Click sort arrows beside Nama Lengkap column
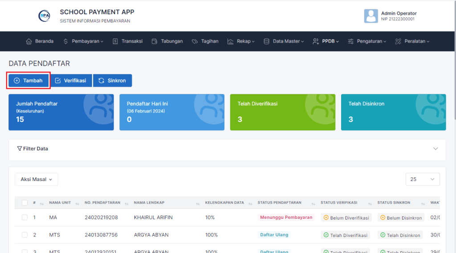Screen dimensions: 456x253 pyautogui.click(x=197, y=203)
